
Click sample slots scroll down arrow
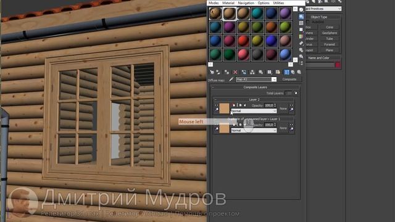[295, 60]
